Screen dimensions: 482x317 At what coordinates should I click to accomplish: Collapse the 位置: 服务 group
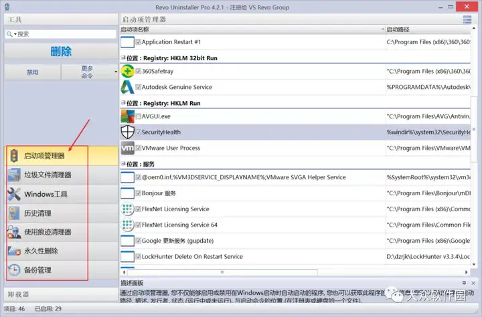pyautogui.click(x=123, y=164)
